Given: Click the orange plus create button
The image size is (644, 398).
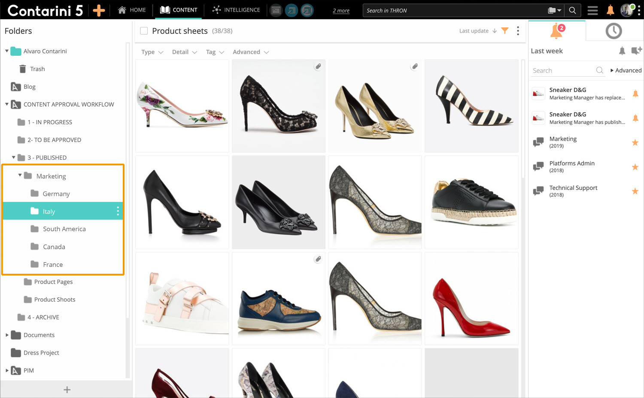Looking at the screenshot, I should coord(99,10).
